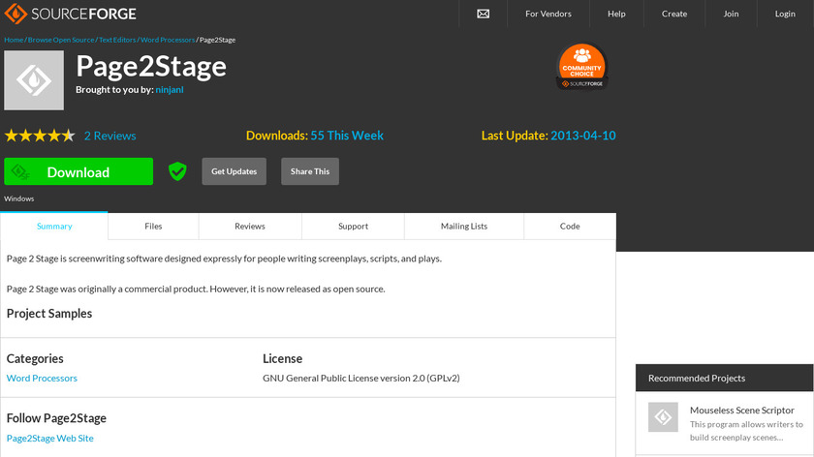Click the Community Choice badge
The height and width of the screenshot is (457, 814).
[581, 67]
